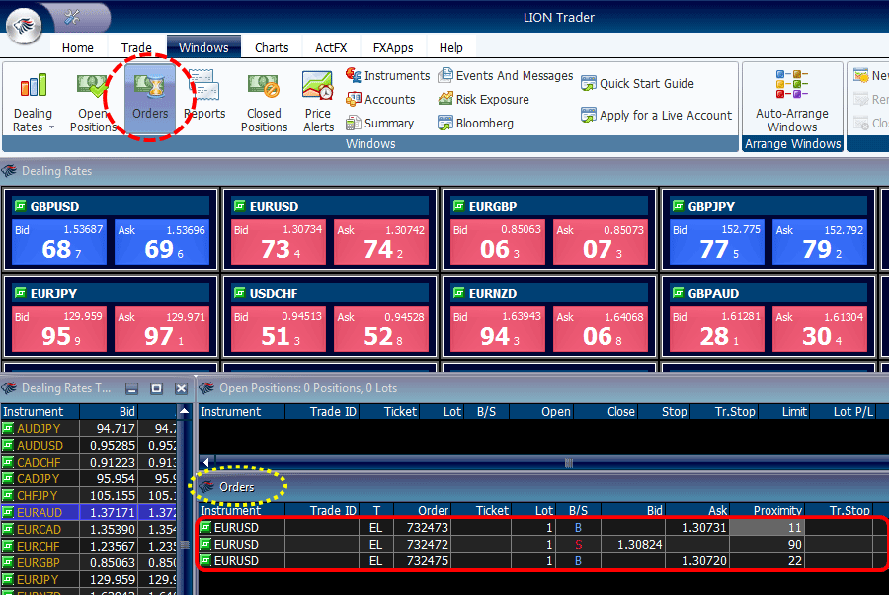Open the Price Alerts window icon
Screen dimensions: 889x595
pos(318,86)
